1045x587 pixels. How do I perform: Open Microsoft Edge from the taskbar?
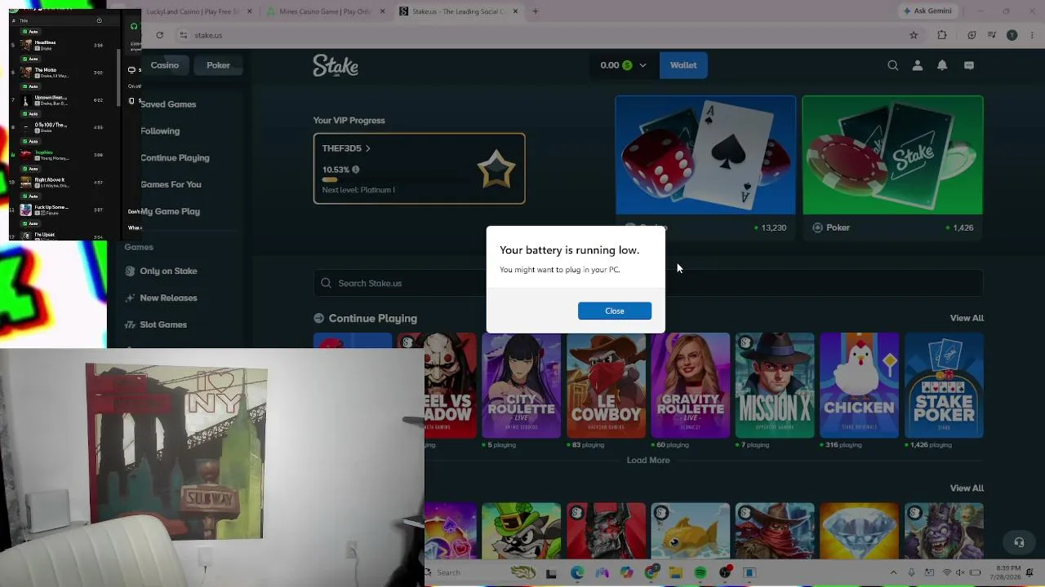(x=577, y=573)
